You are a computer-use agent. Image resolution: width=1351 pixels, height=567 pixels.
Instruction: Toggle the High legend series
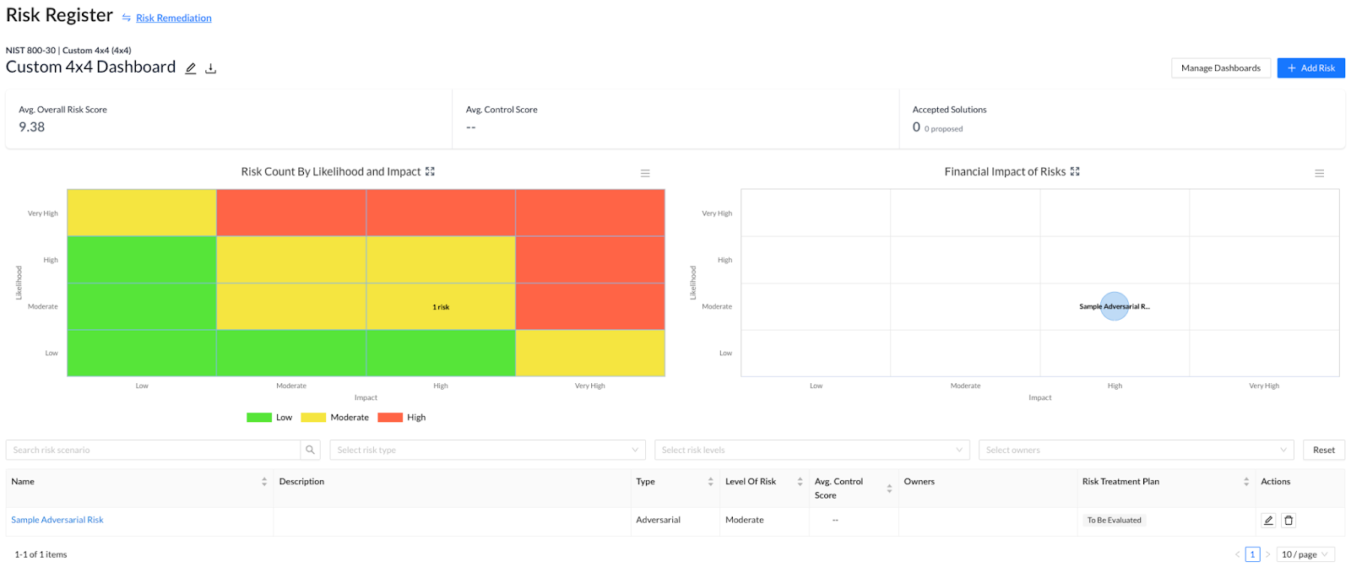tap(402, 418)
